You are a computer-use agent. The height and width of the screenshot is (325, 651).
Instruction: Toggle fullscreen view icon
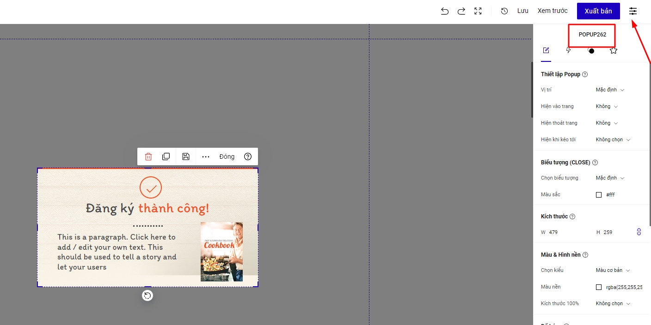478,11
